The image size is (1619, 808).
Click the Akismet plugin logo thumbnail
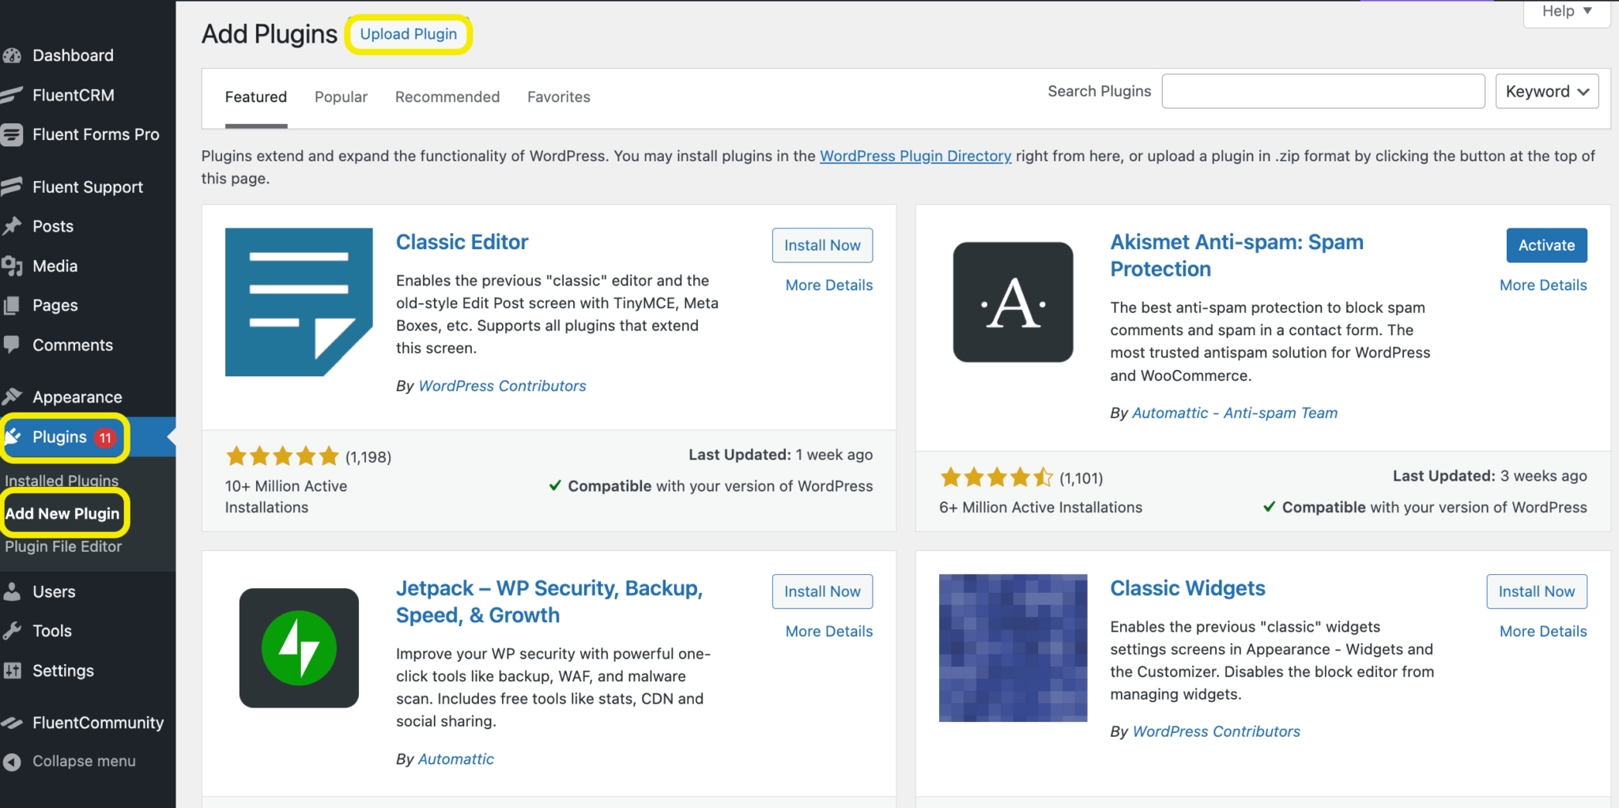1013,302
